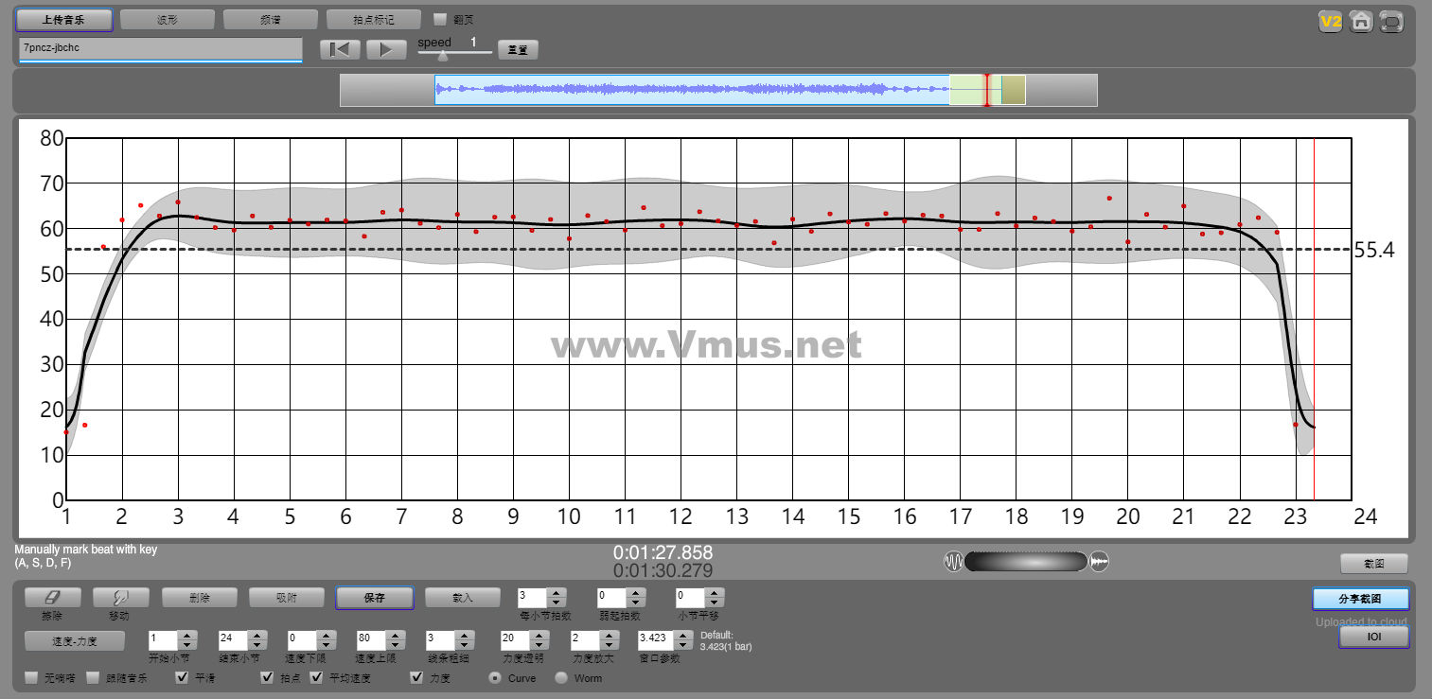The image size is (1432, 699).
Task: Click the 载入 load button
Action: tap(462, 598)
